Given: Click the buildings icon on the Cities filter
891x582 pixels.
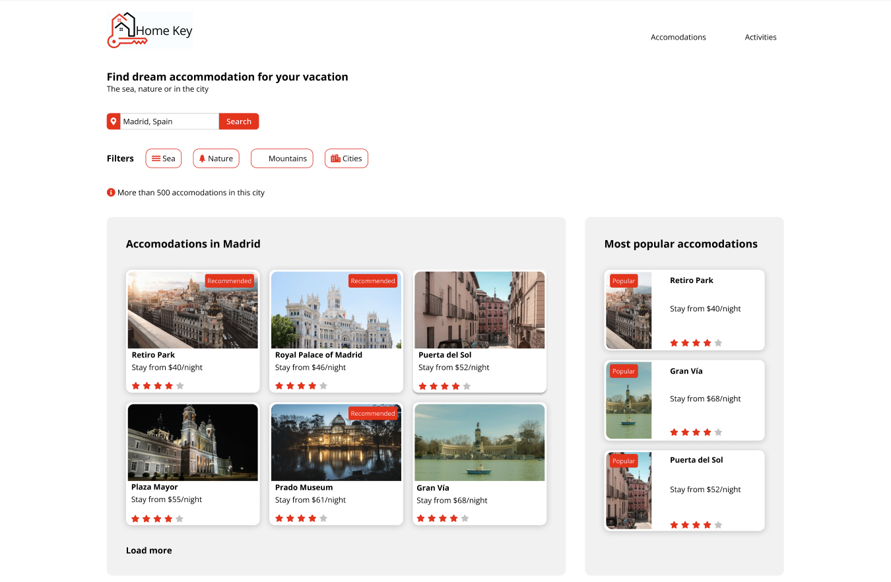Looking at the screenshot, I should tap(335, 158).
